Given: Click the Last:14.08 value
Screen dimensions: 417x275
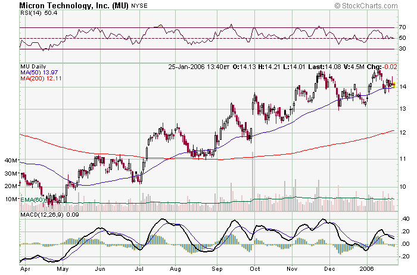Looking at the screenshot, I should click(x=325, y=67).
